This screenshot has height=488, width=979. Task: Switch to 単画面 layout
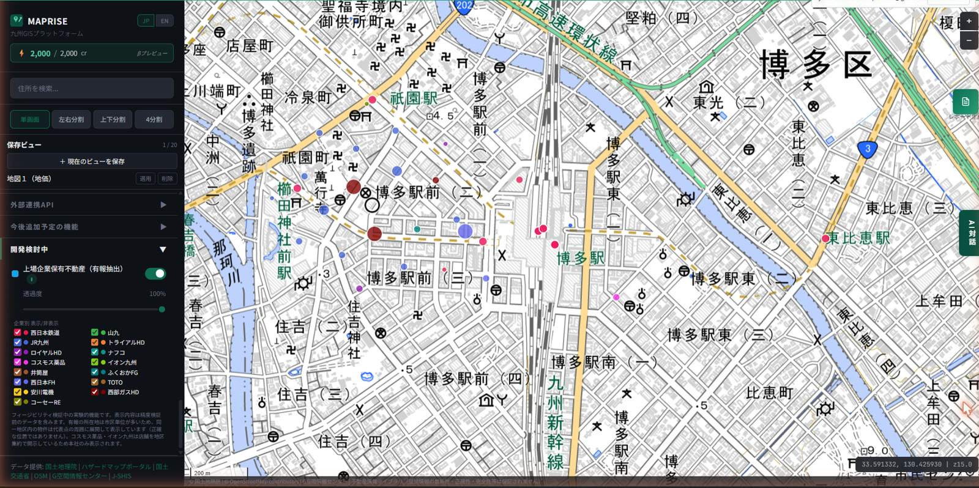[x=30, y=119]
